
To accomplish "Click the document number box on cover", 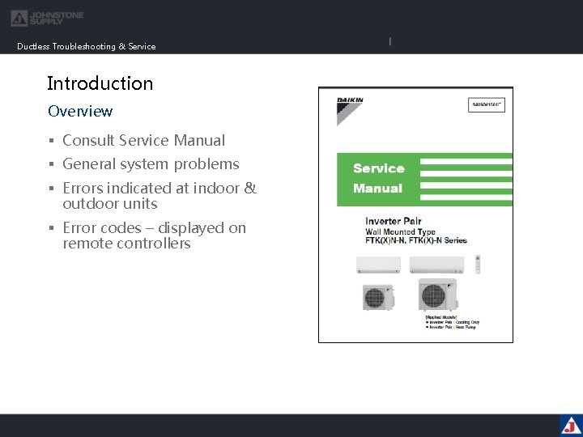I will (487, 105).
